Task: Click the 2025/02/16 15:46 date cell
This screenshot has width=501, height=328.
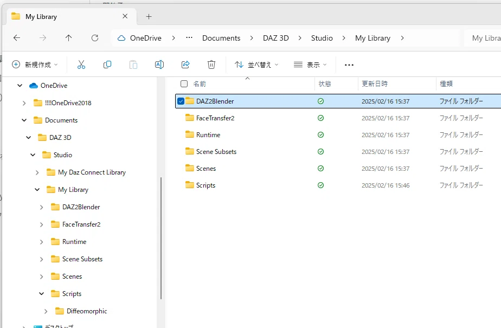Action: (386, 185)
